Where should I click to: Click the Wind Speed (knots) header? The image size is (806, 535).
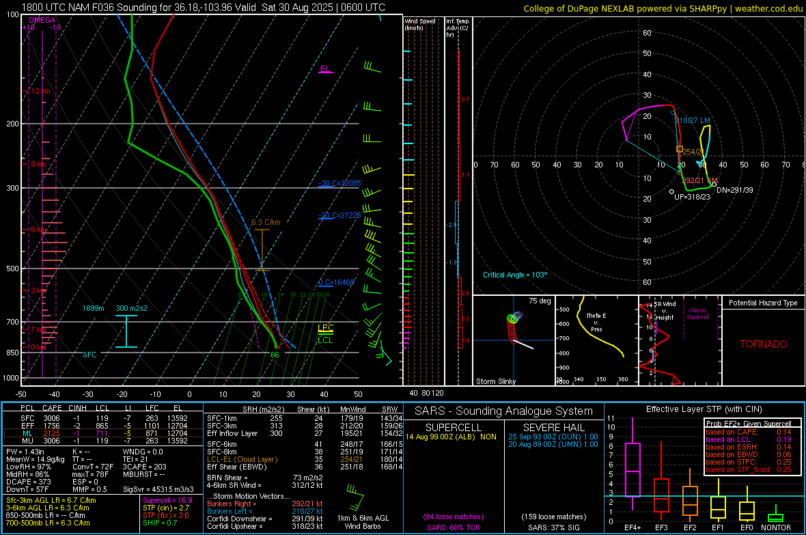420,24
